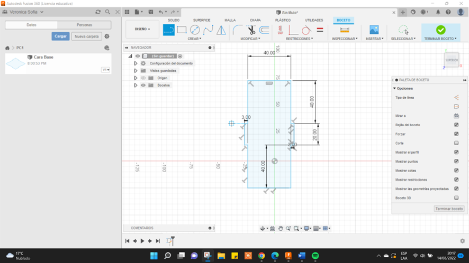Open the INSPECCIONAR dropdown menu

345,39
